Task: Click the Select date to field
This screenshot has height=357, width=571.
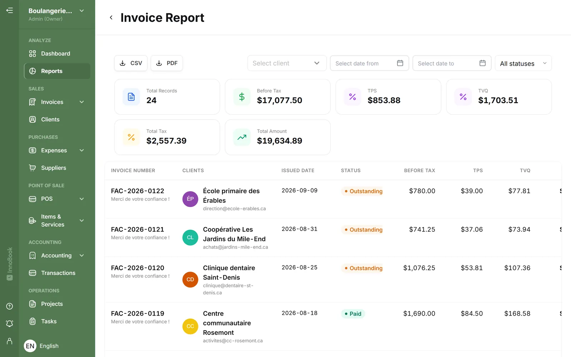Action: coord(452,63)
